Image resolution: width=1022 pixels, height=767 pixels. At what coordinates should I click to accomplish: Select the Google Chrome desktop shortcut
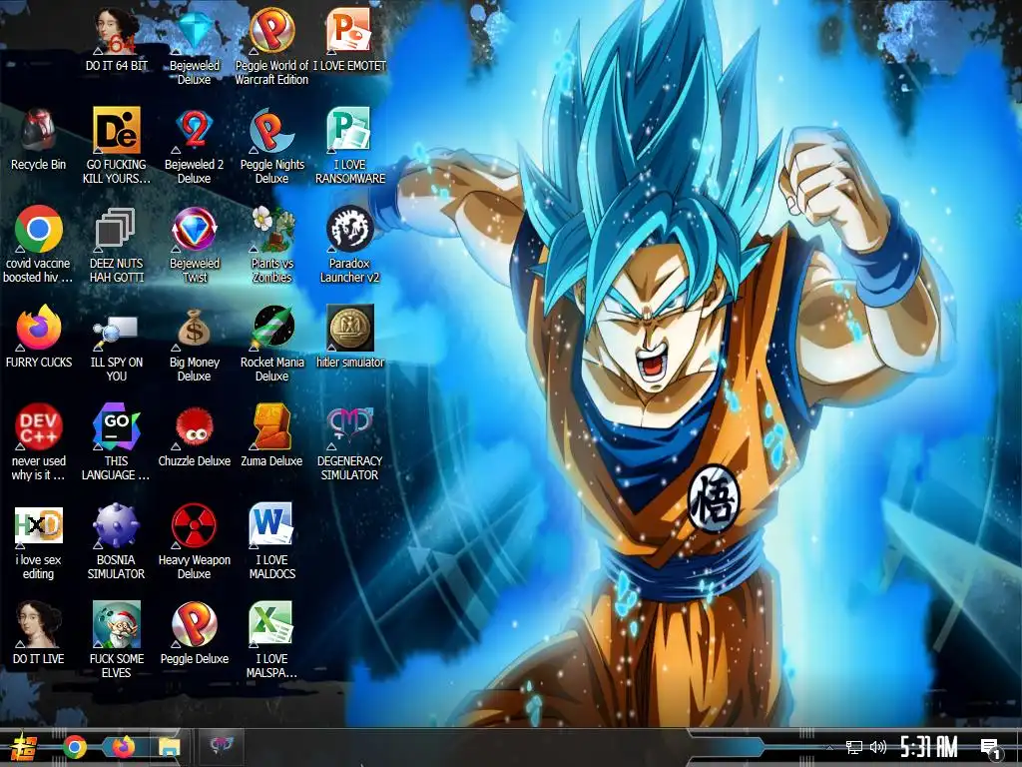[39, 243]
